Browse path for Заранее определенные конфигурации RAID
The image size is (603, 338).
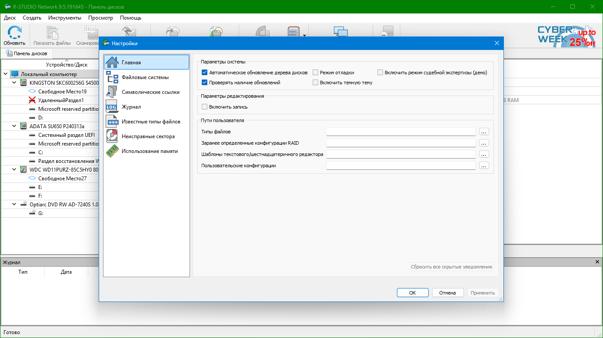(484, 143)
